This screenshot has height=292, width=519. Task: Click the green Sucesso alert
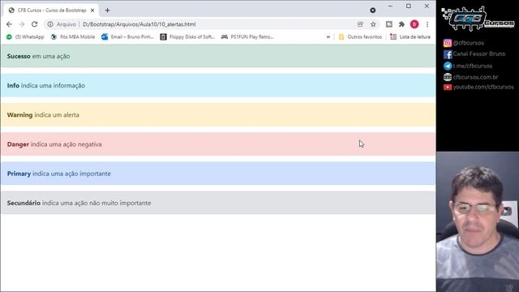(x=218, y=56)
